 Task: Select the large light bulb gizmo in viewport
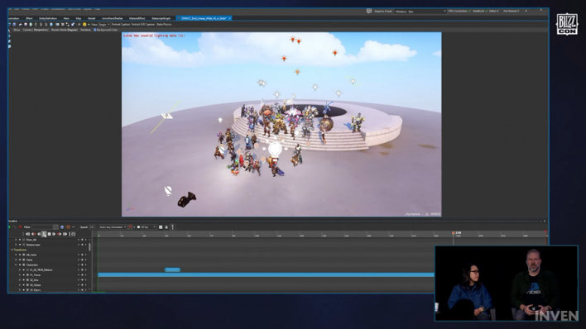pyautogui.click(x=275, y=150)
